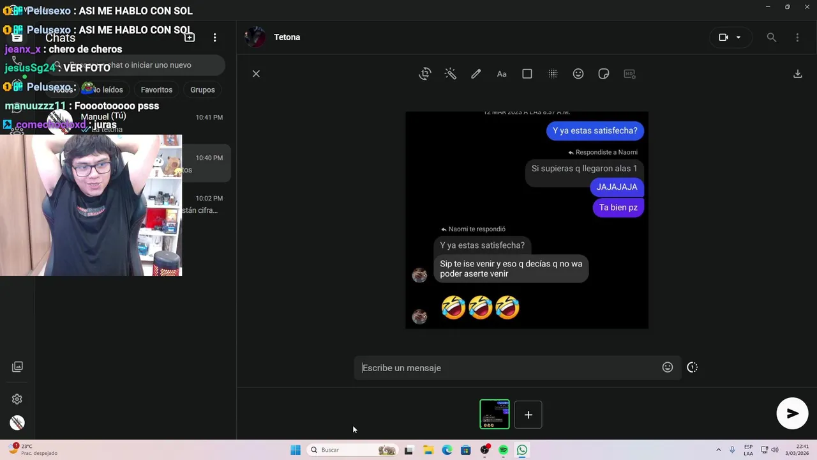Select the square shape tool
The image size is (817, 460).
point(527,74)
